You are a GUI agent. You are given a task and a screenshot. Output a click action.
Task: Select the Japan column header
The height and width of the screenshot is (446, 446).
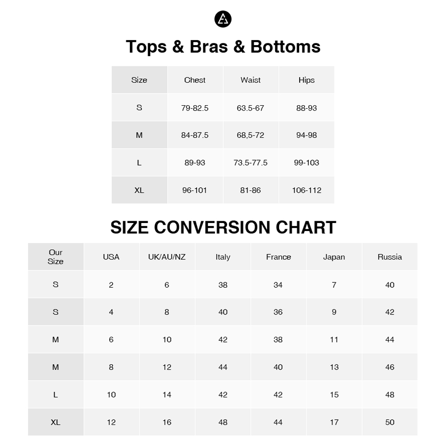point(334,257)
